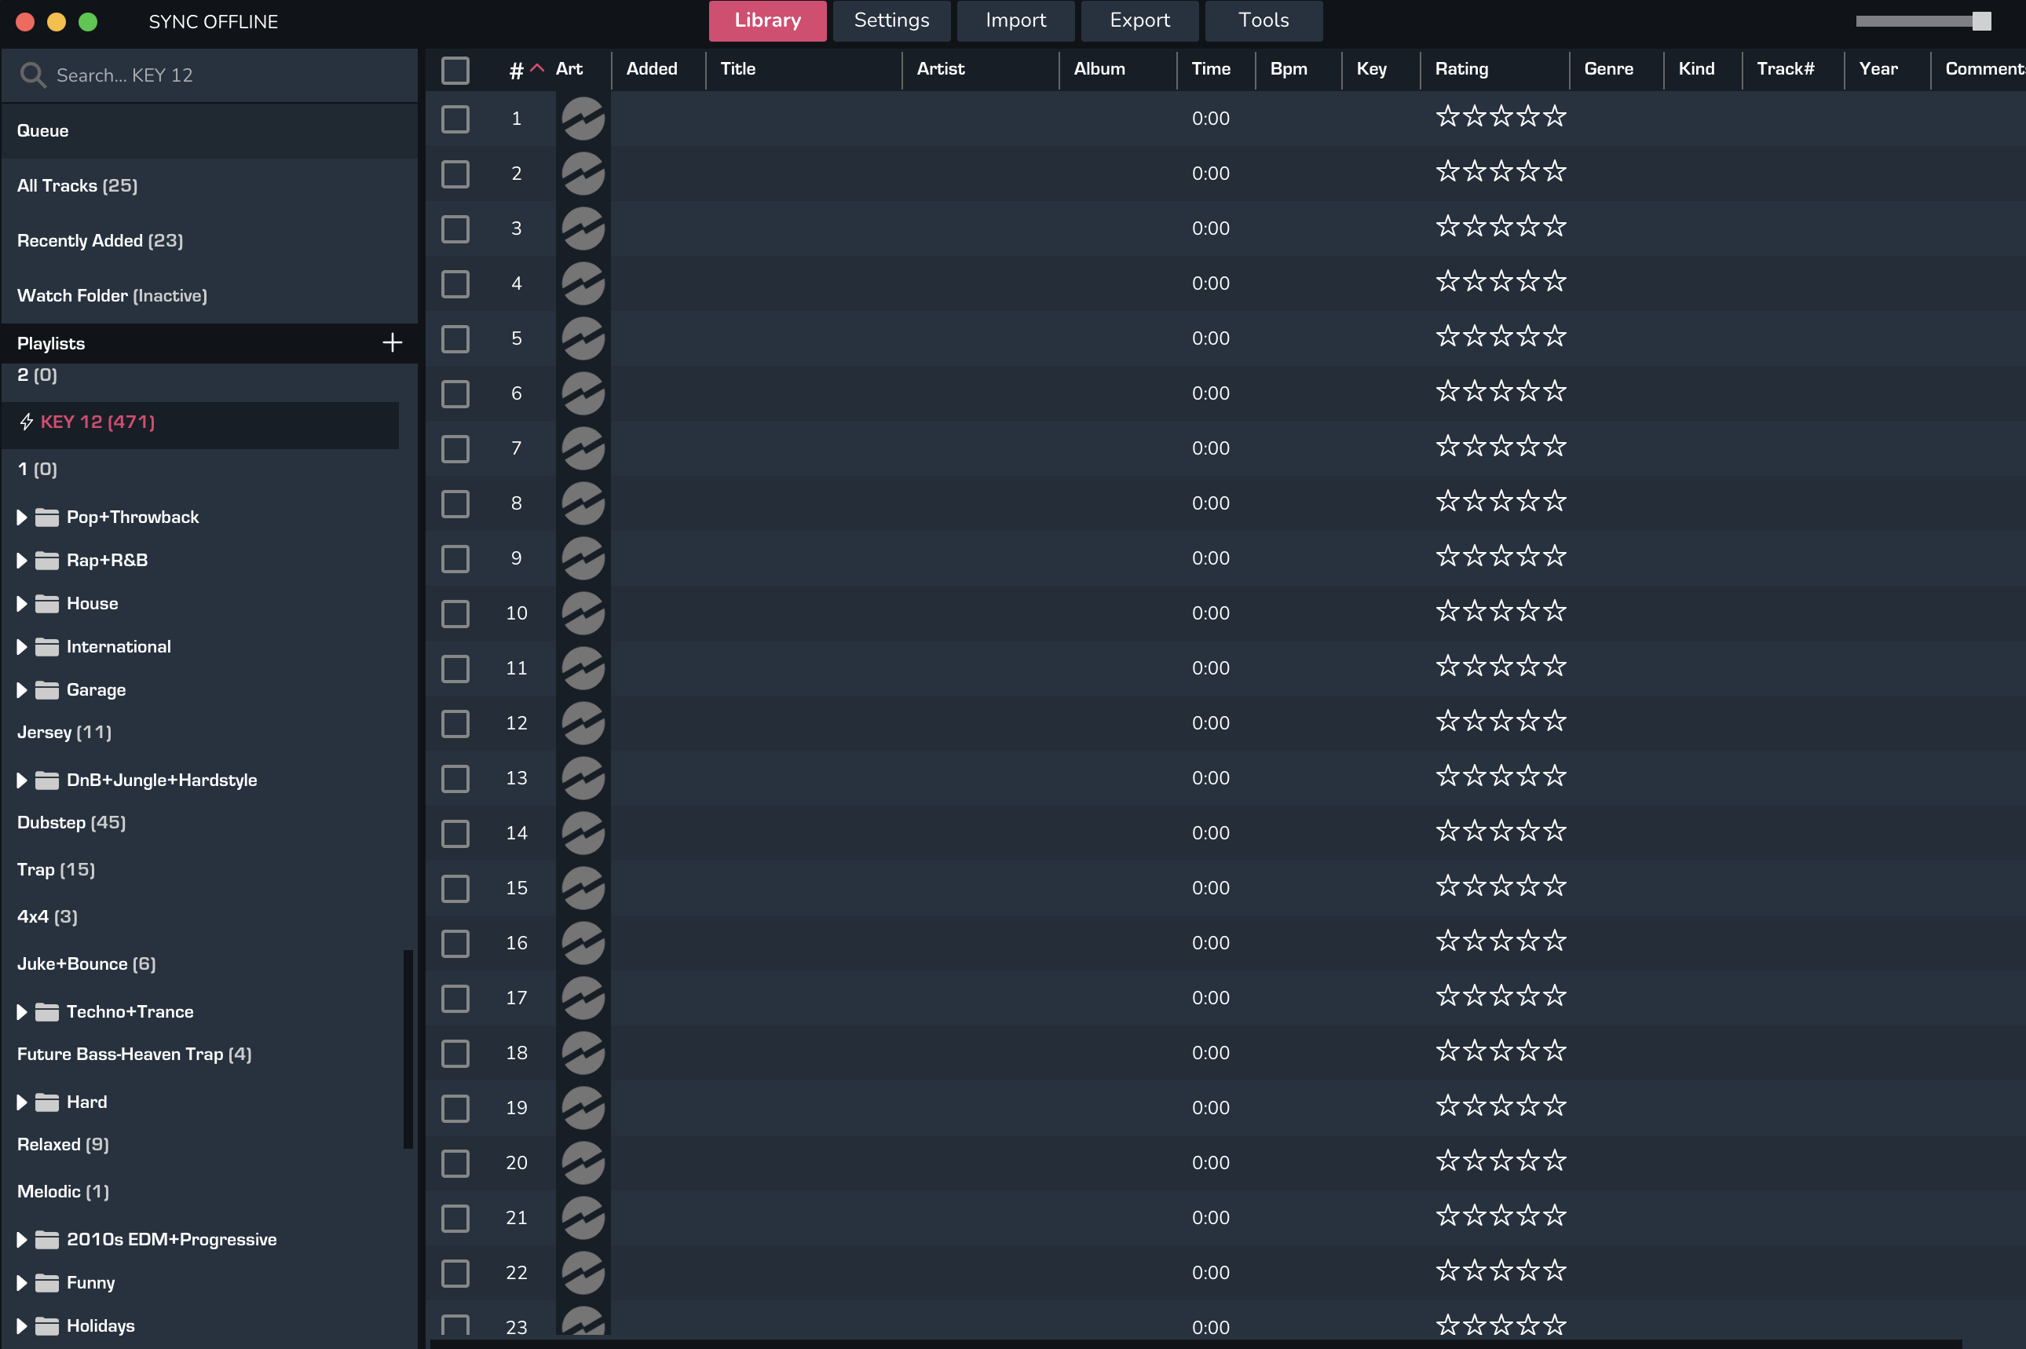The width and height of the screenshot is (2026, 1349).
Task: Click the add playlist plus icon
Action: (x=393, y=342)
